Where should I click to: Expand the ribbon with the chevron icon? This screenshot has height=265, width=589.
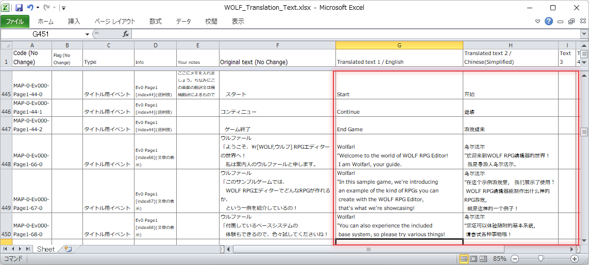click(537, 22)
